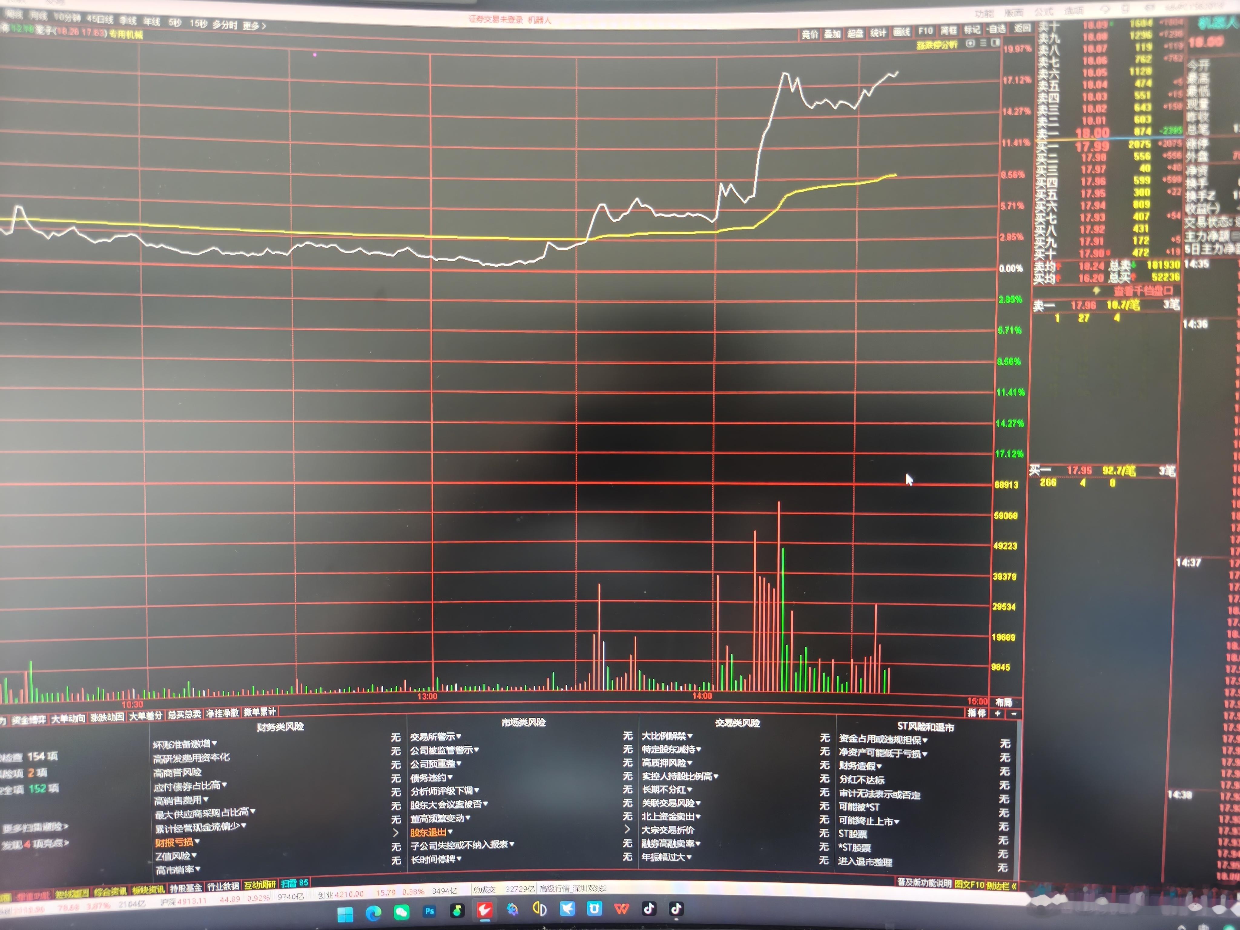Click the 布局 layout button
This screenshot has height=930, width=1240.
(1004, 702)
